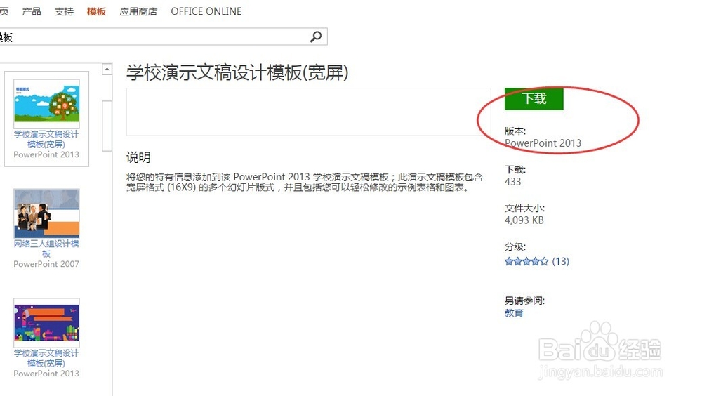Click the green 下载 download button

pos(534,98)
